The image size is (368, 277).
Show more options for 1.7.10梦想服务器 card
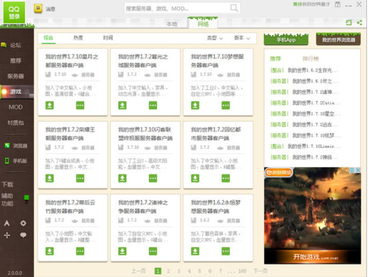(x=226, y=105)
